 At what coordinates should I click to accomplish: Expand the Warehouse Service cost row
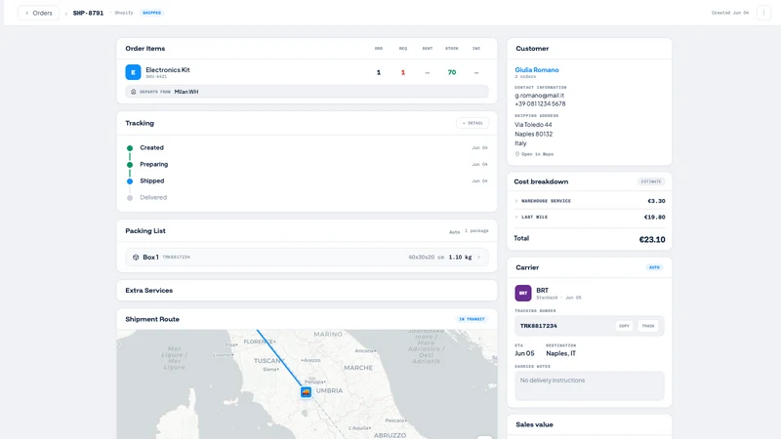(590, 201)
